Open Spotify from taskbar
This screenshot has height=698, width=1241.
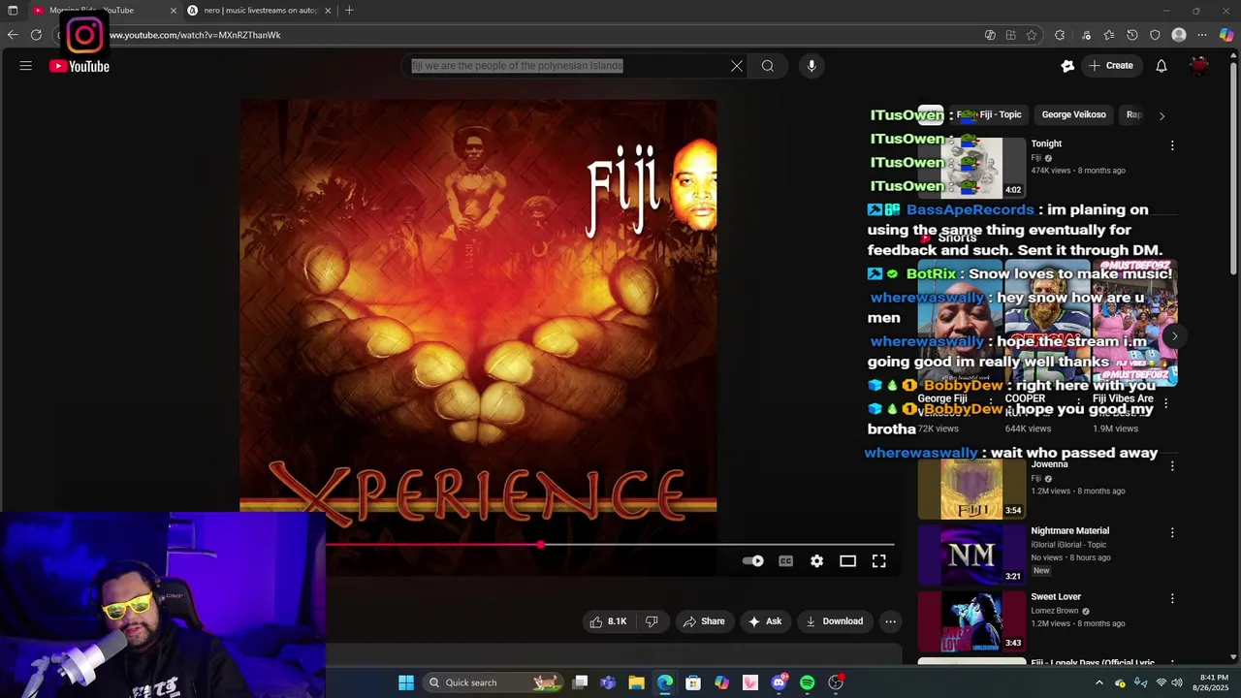tap(807, 682)
